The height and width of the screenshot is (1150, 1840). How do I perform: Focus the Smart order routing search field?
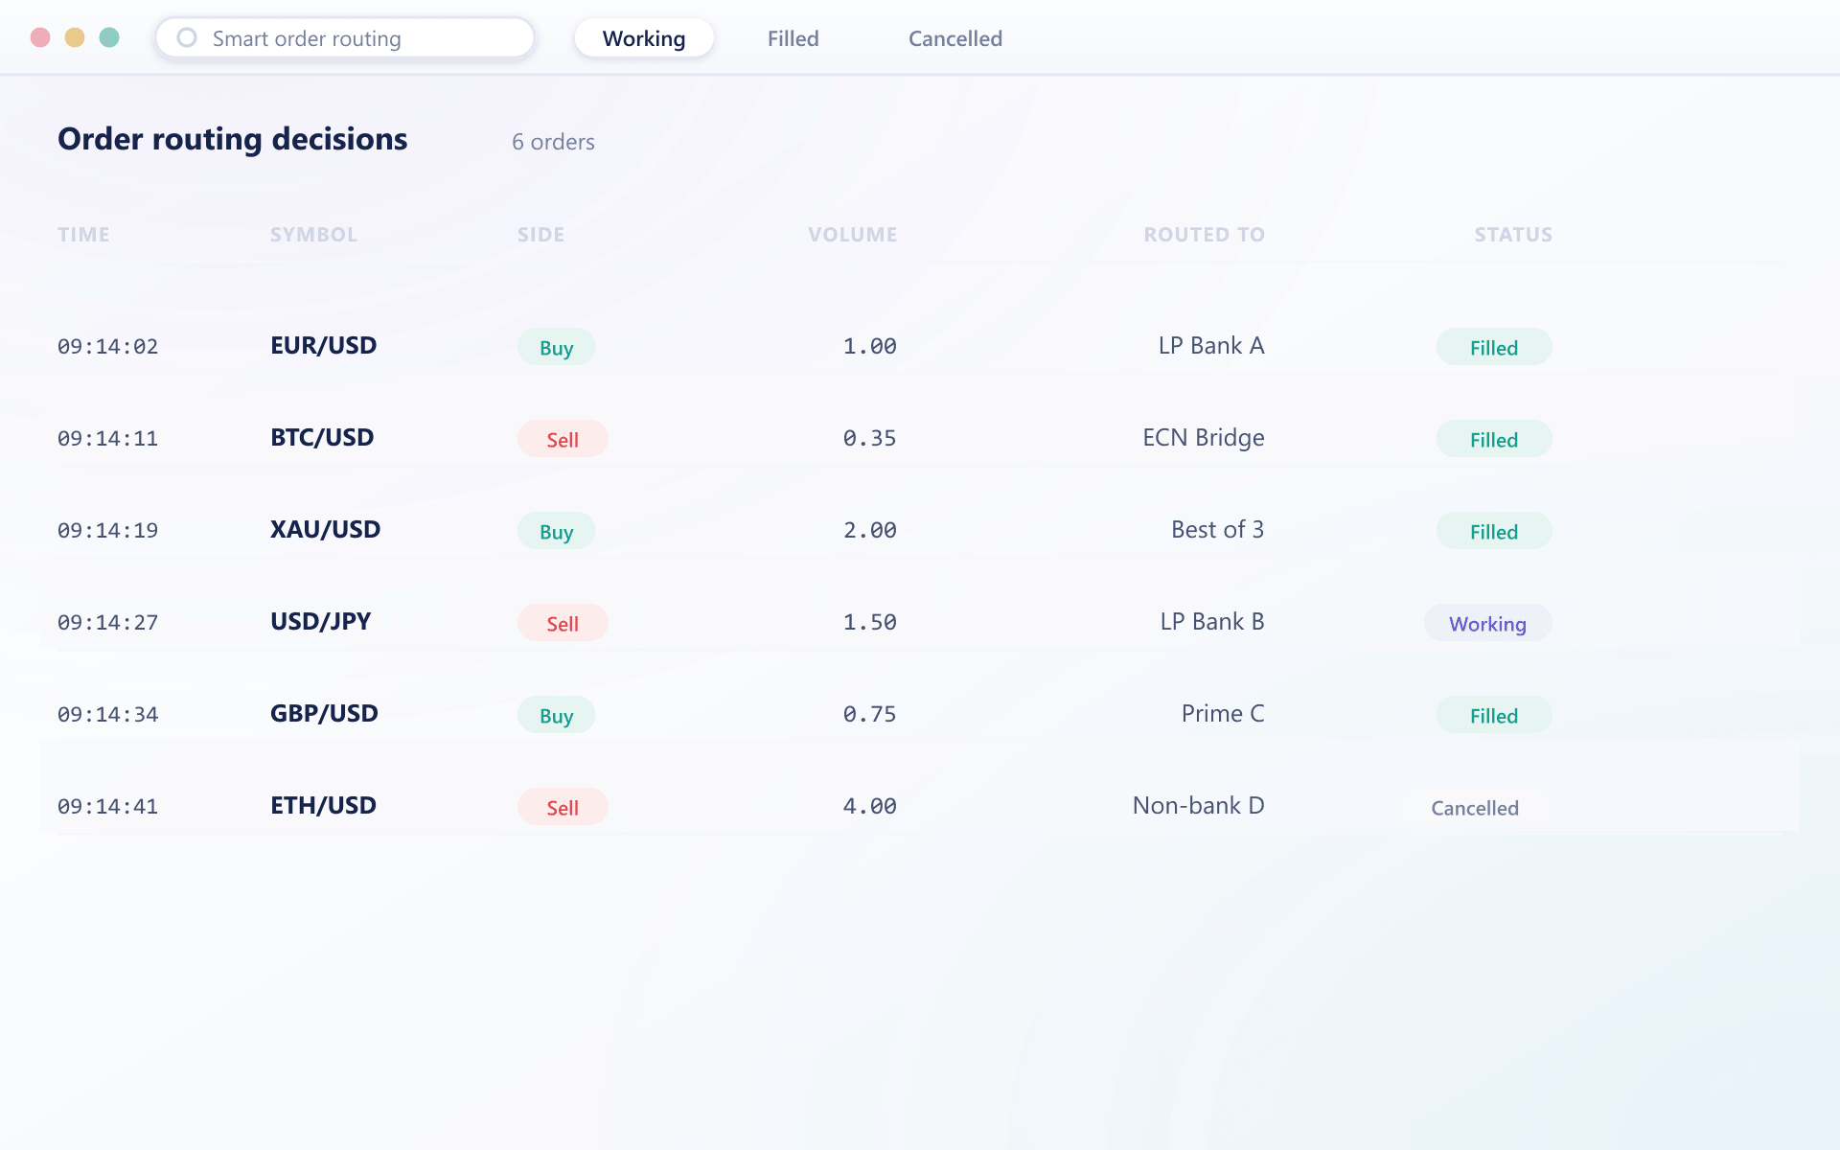tap(345, 38)
